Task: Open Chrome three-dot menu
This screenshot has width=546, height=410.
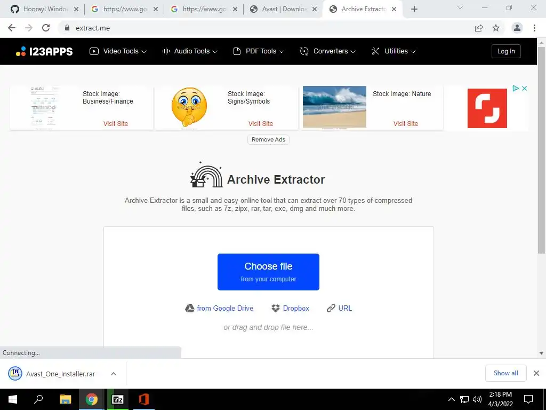Action: 534,28
